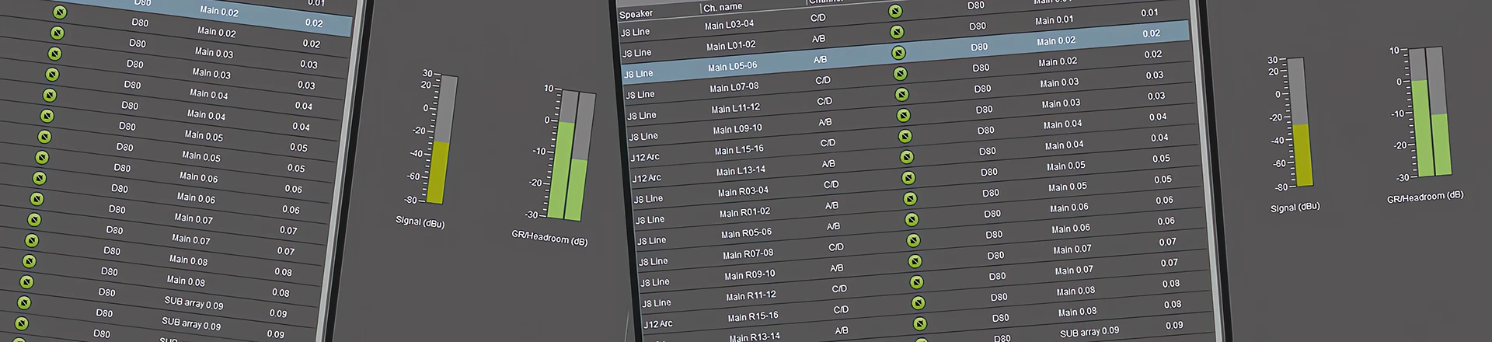Click the green status icon for Main R11-12
This screenshot has width=1492, height=342.
(916, 282)
